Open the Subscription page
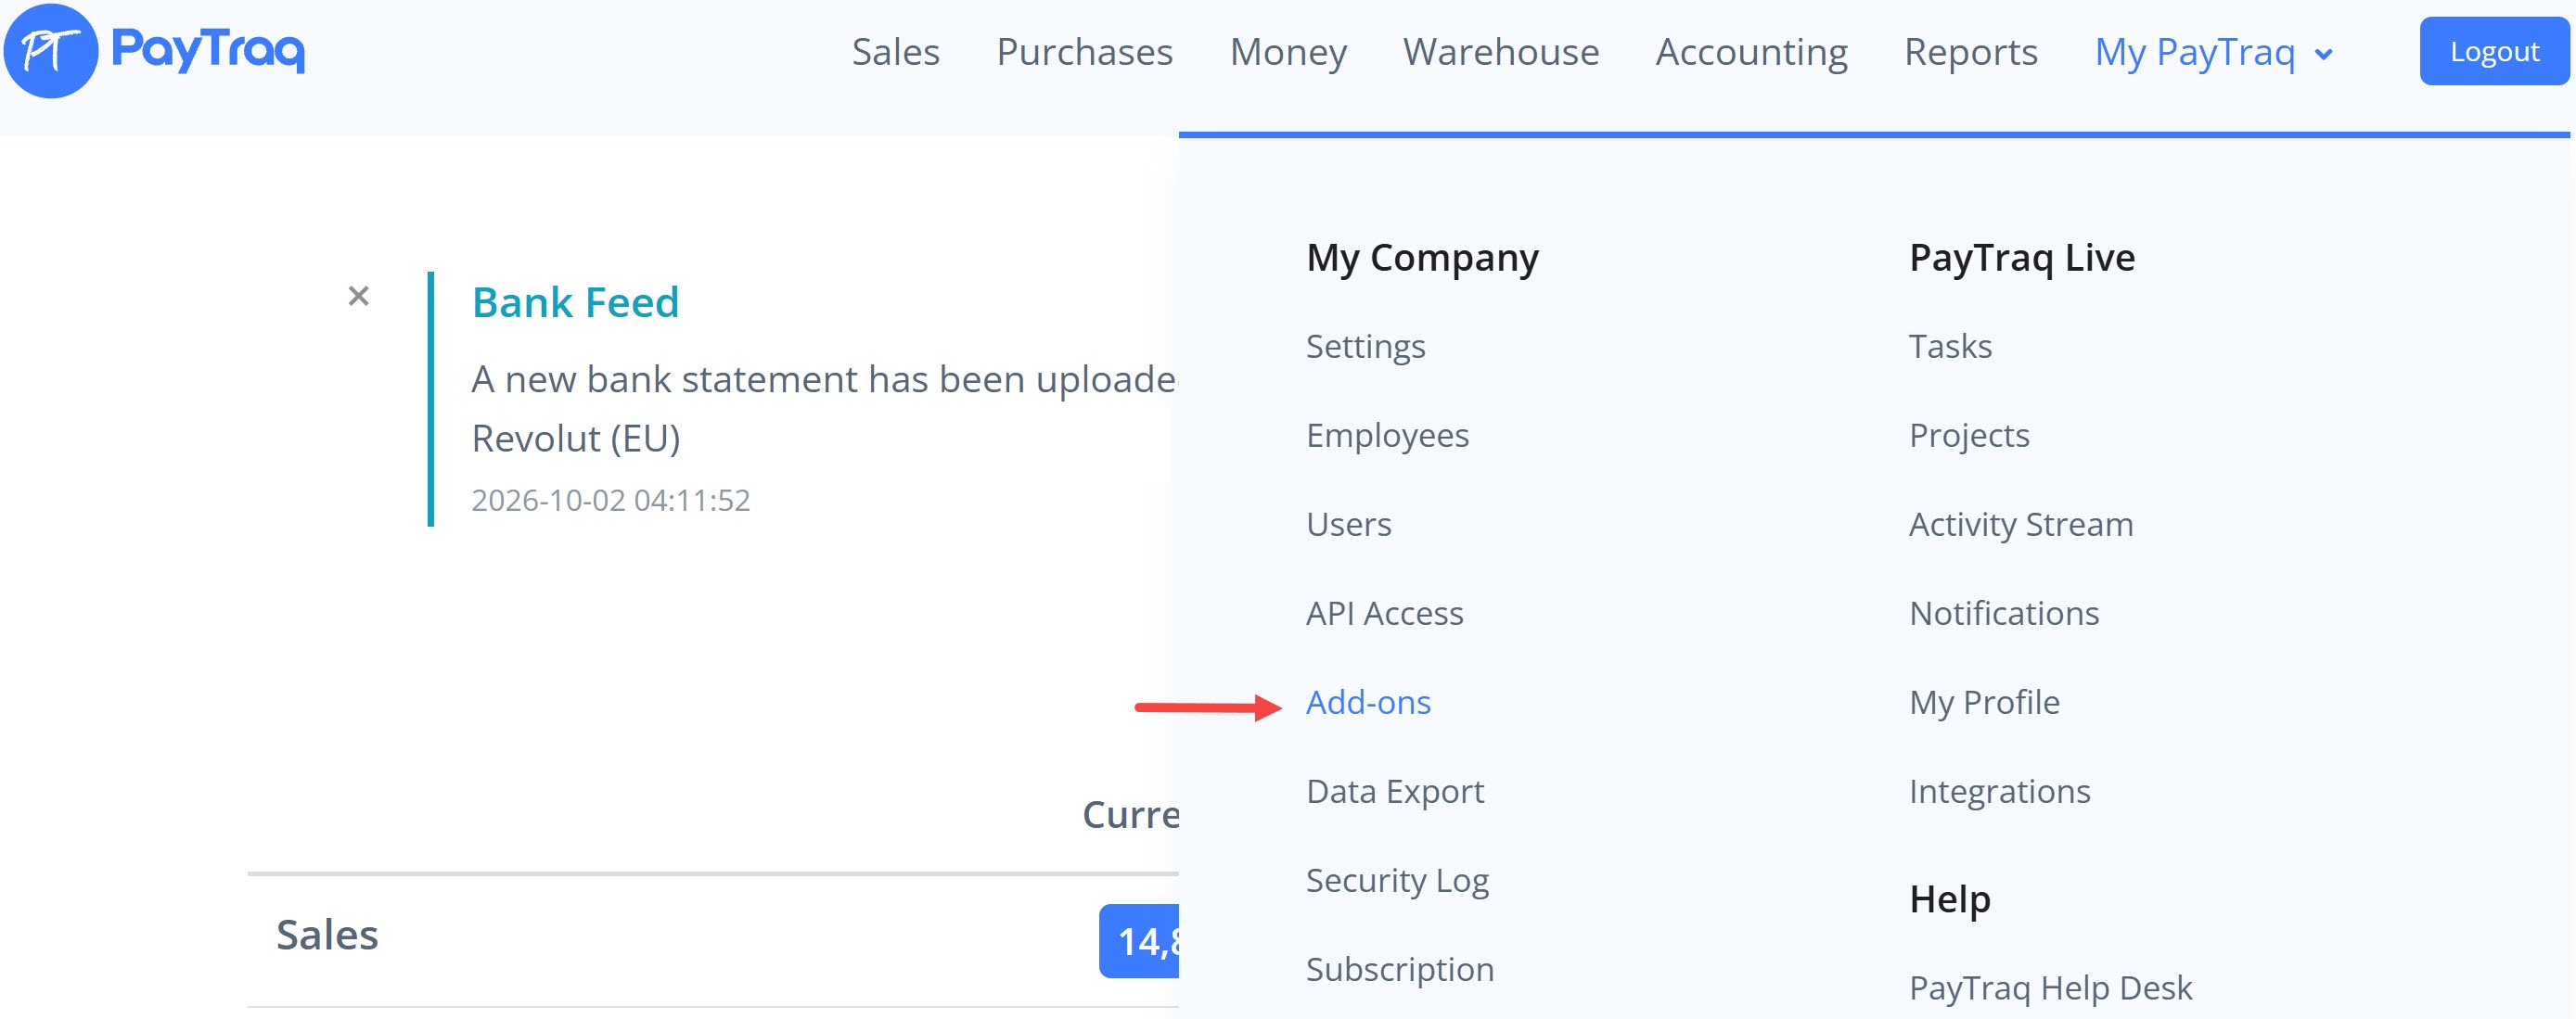Image resolution: width=2576 pixels, height=1019 pixels. tap(1400, 969)
